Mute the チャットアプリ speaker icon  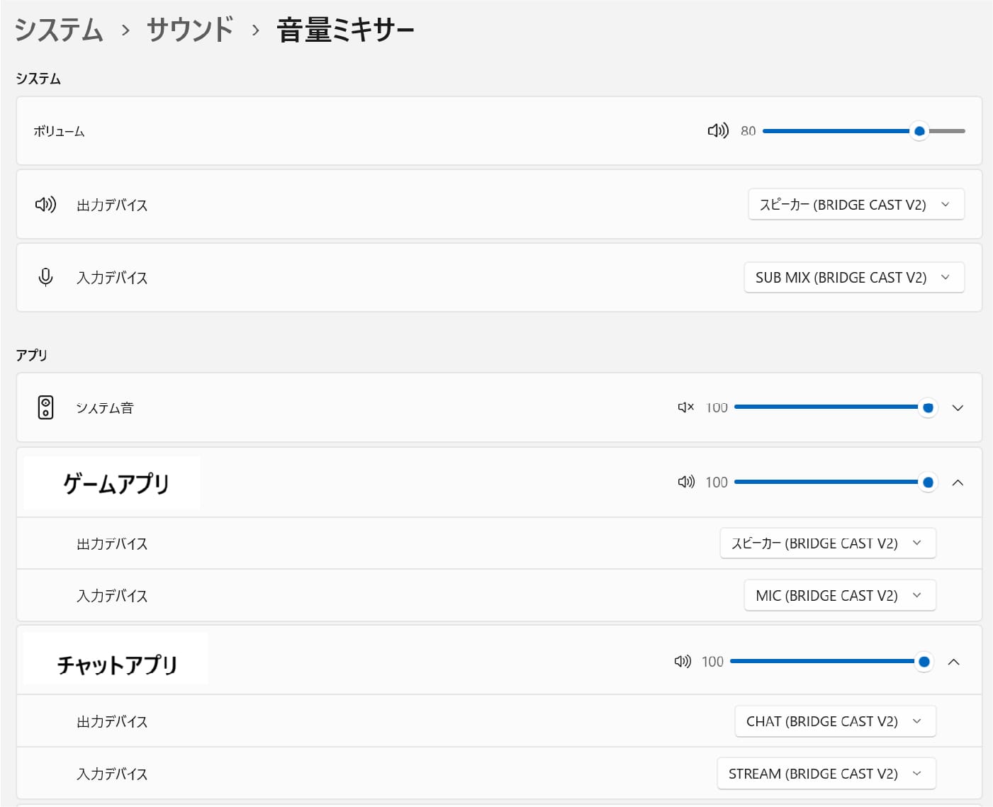(683, 661)
